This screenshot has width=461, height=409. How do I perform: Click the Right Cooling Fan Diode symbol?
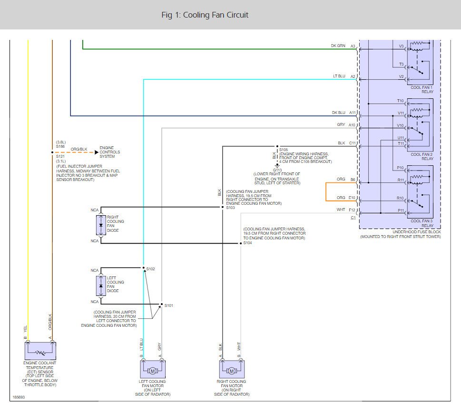coord(101,225)
